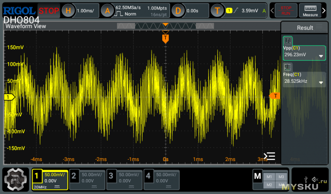Open the RIGOL function navigation gear
331x194 pixels.
coord(16,179)
